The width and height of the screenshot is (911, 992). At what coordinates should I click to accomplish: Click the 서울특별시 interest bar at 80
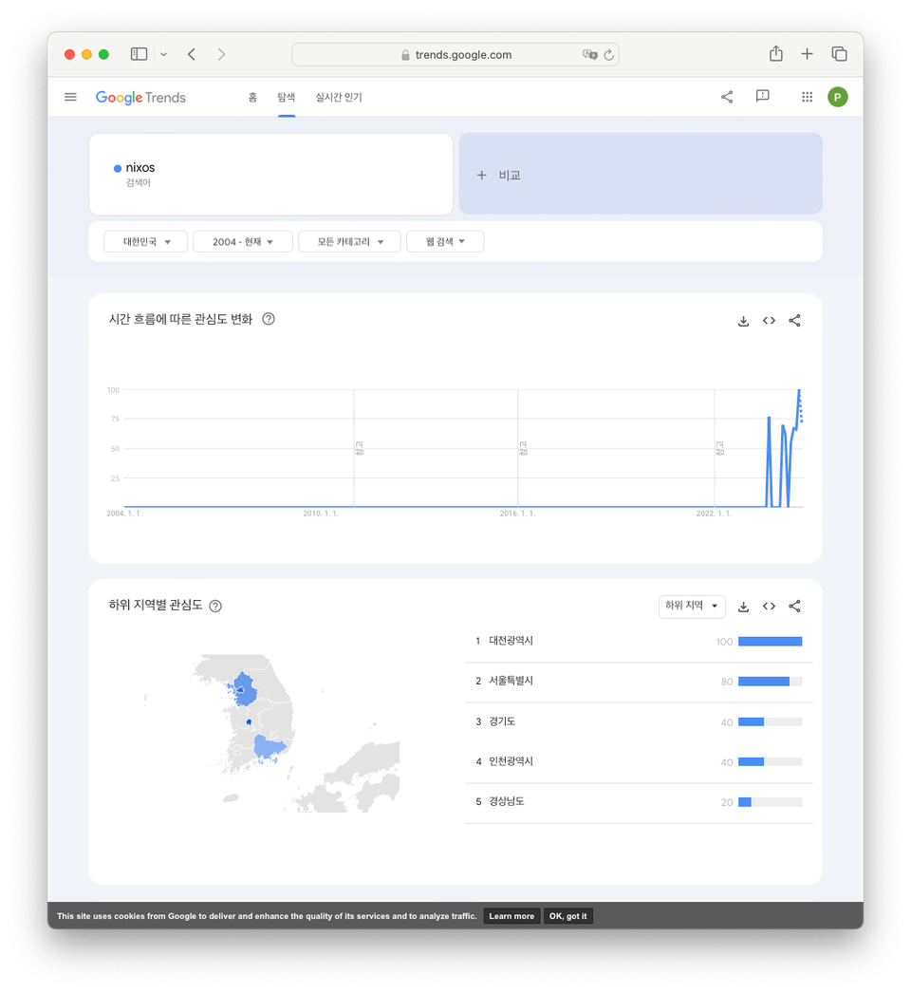click(770, 682)
